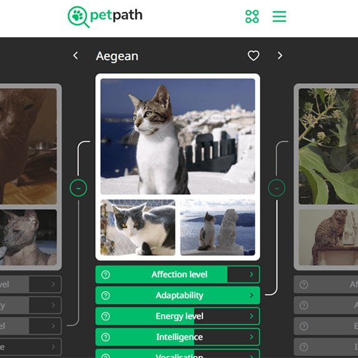
Task: Open the Sphynx cat large photo on left card
Action: coord(28,146)
